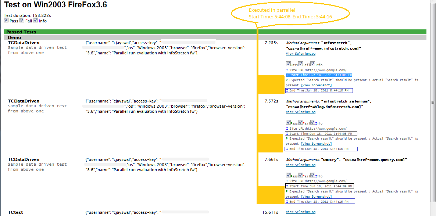Collapse the gray Demo section header
This screenshot has width=436, height=216.
[14, 37]
